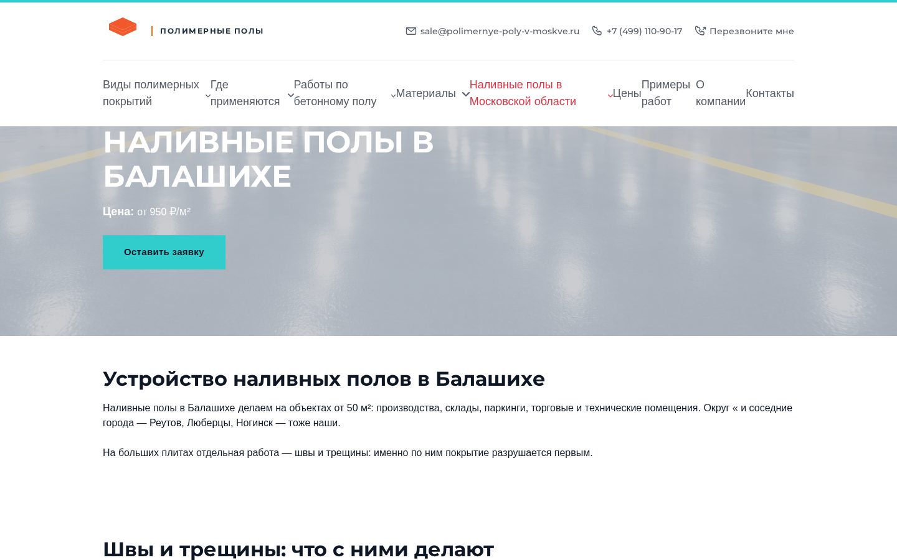Viewport: 897px width, 560px height.
Task: Request a callback via Перезвоните мне
Action: [x=751, y=31]
